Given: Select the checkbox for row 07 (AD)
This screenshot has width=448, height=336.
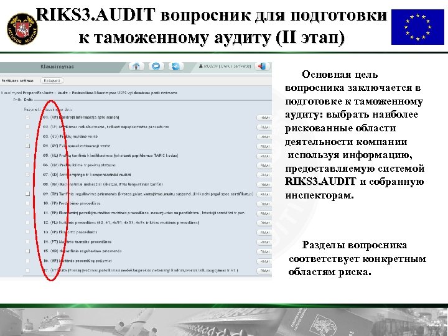Looking at the screenshot, I should point(28,175).
